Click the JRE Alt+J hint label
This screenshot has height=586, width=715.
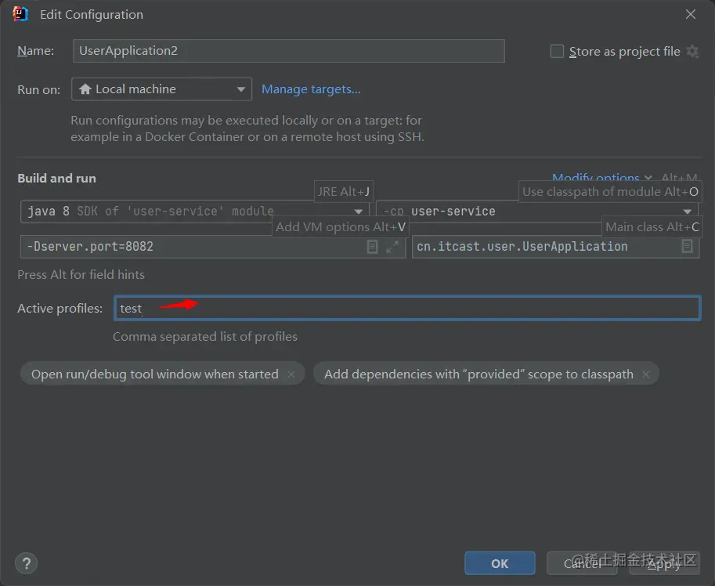pos(344,191)
